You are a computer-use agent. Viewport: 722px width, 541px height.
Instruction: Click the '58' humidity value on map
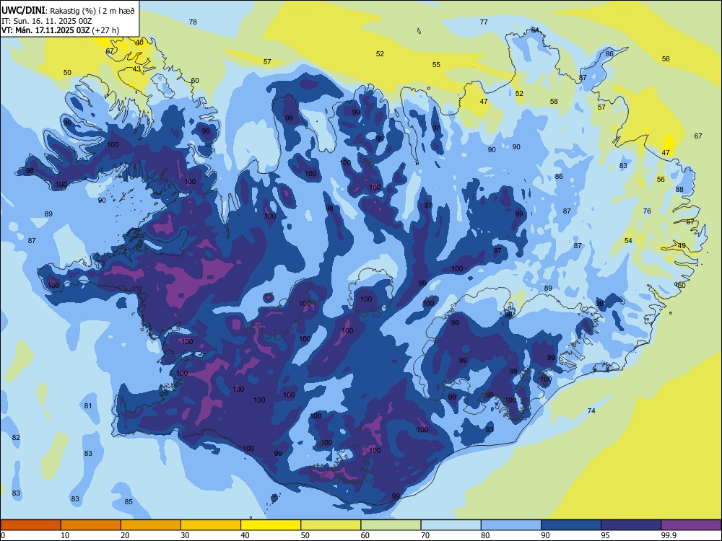coord(554,102)
